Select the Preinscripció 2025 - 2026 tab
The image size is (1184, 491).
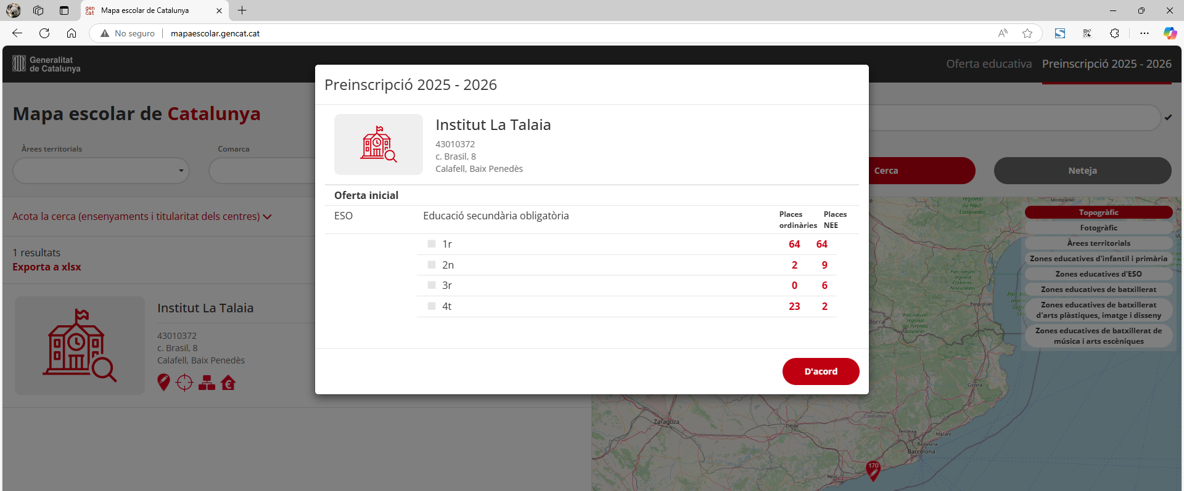1106,64
